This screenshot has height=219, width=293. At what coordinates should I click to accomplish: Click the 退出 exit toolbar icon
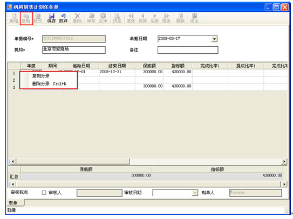pos(194,18)
